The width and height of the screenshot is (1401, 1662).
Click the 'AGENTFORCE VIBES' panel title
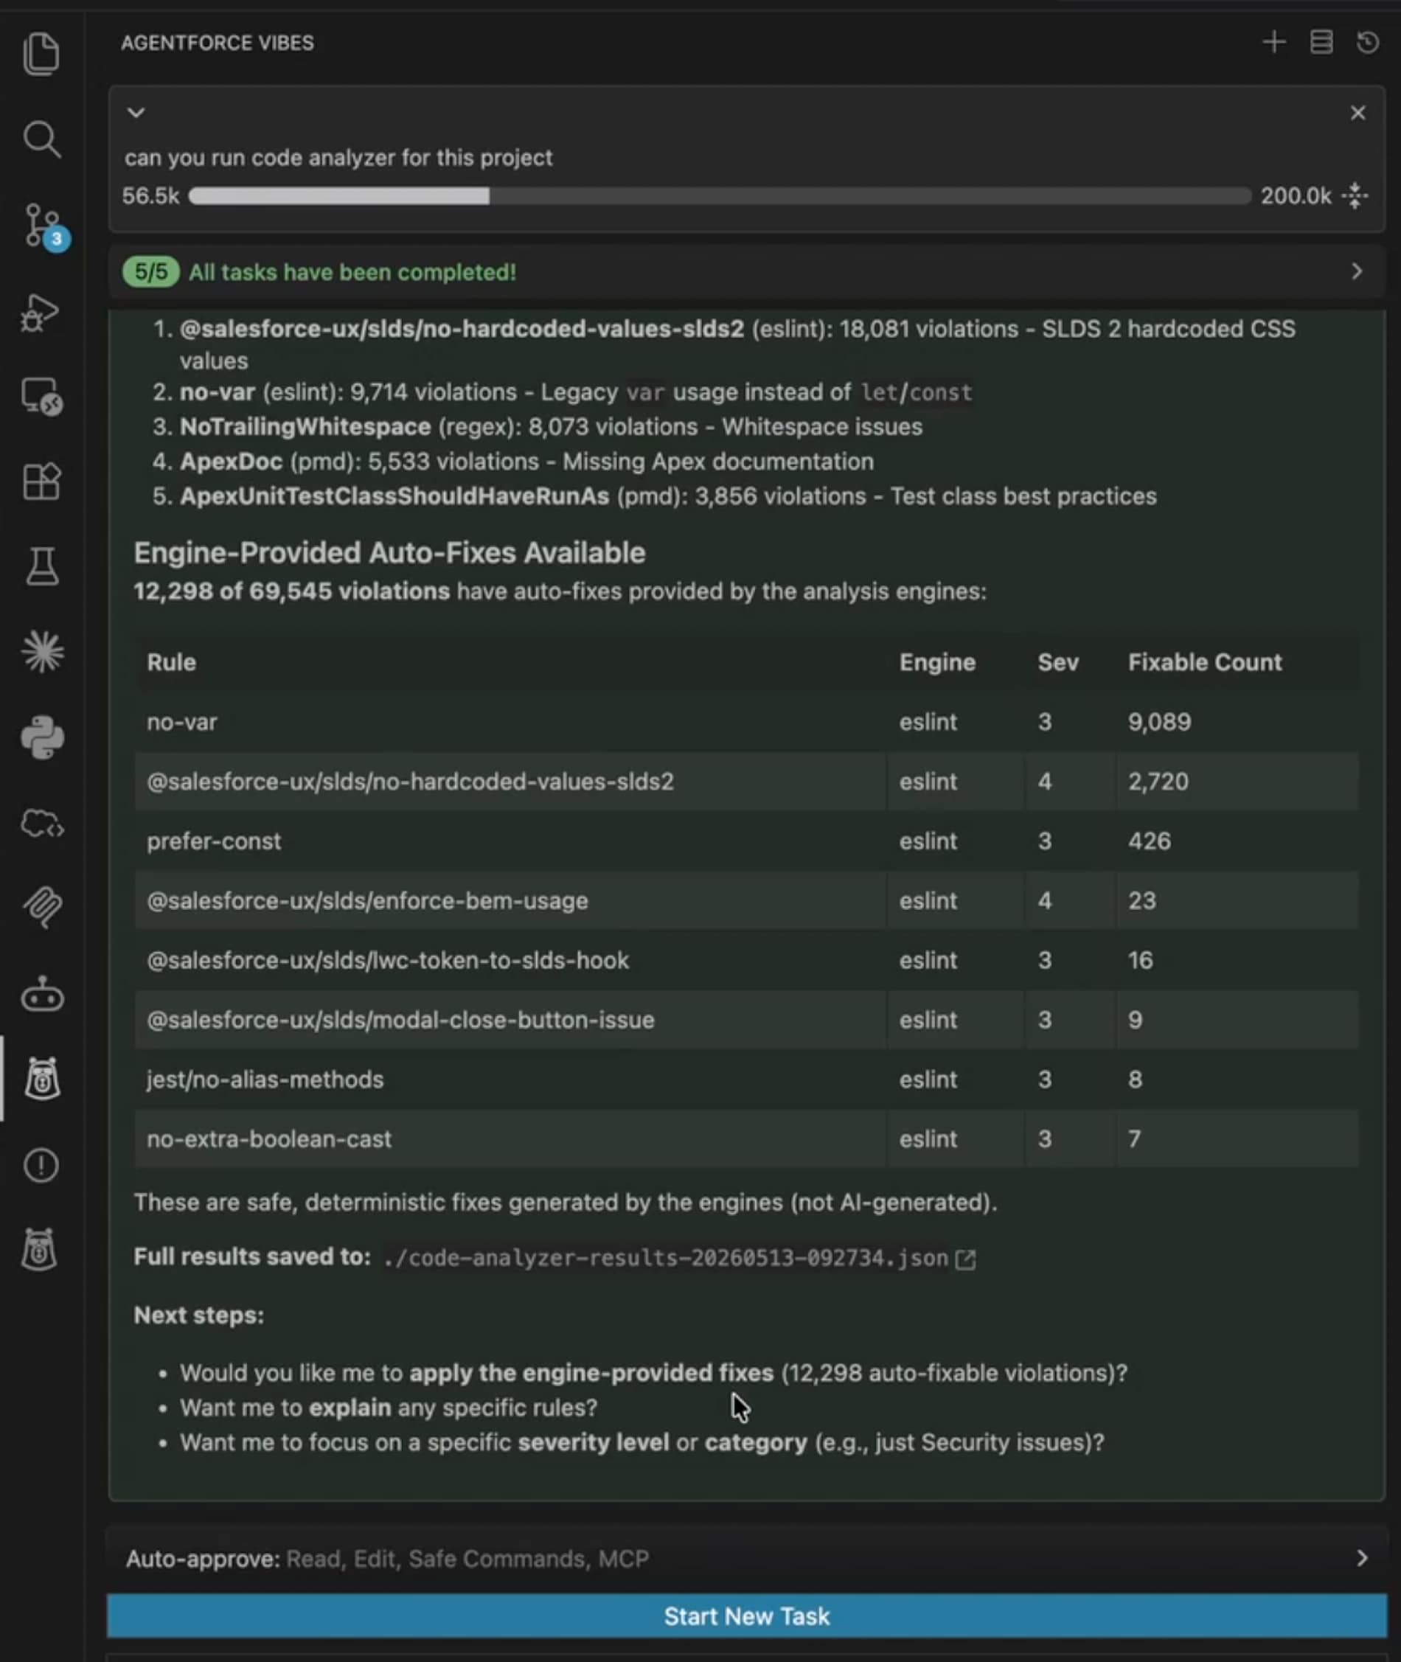pyautogui.click(x=218, y=43)
